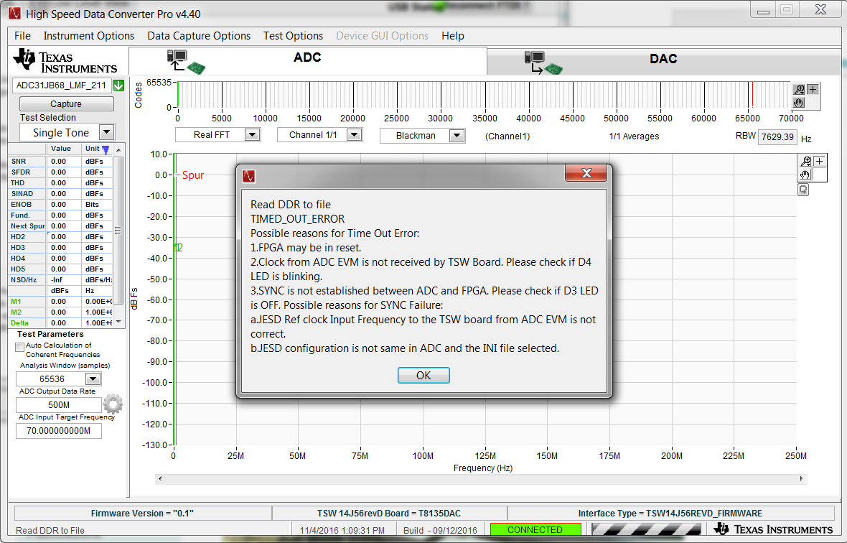Click the Value column header
The height and width of the screenshot is (543, 847).
click(x=61, y=149)
